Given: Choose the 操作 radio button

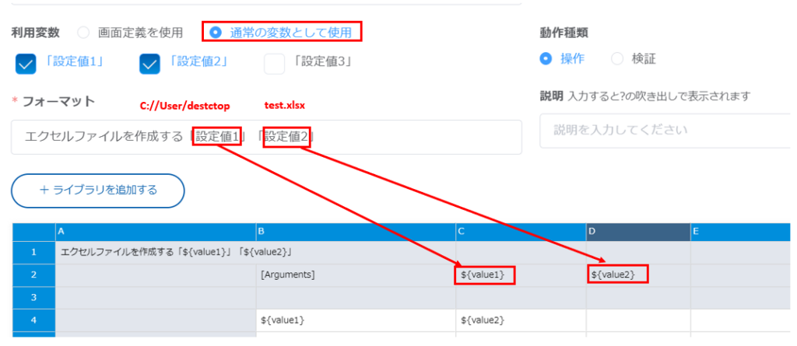Looking at the screenshot, I should coord(546,58).
